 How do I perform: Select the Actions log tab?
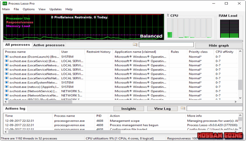(15, 109)
